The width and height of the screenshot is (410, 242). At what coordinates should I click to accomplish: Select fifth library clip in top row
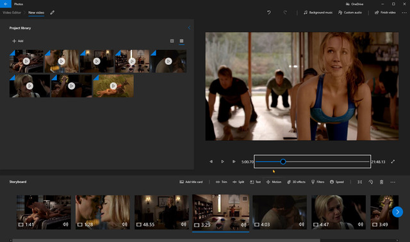click(168, 61)
